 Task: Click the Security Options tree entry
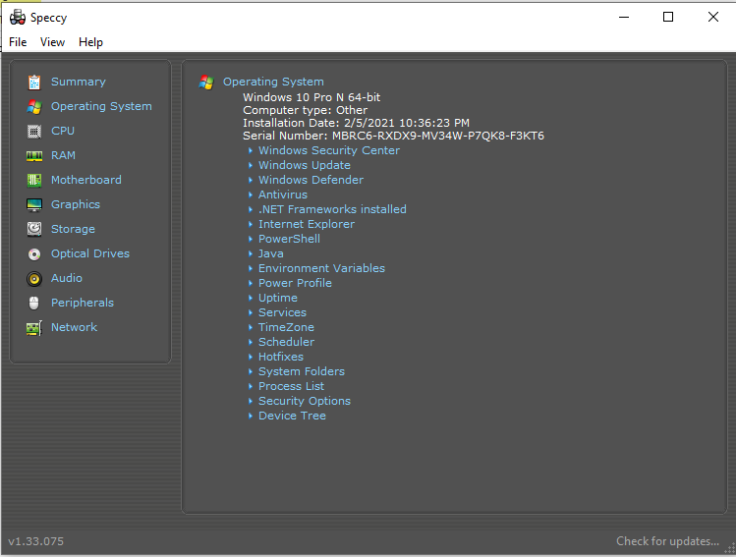[x=305, y=401]
